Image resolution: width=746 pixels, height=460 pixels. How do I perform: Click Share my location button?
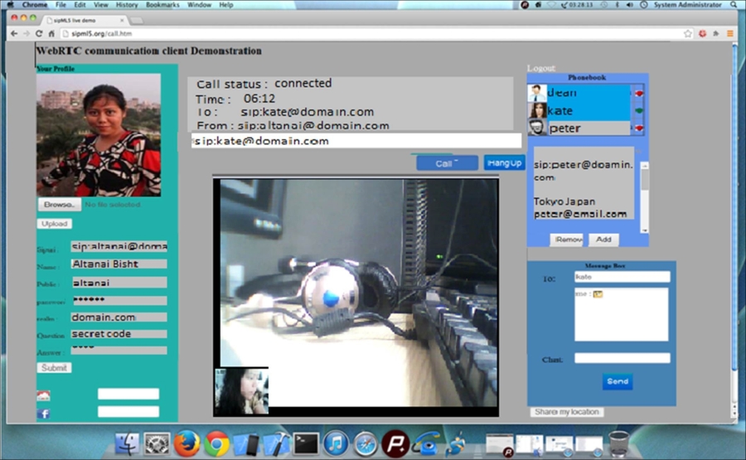(567, 412)
